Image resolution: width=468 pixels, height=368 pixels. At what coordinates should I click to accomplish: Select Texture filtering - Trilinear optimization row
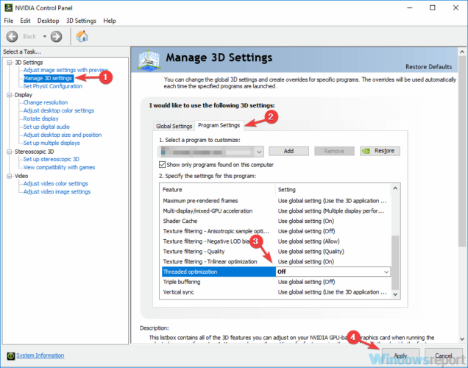click(276, 262)
